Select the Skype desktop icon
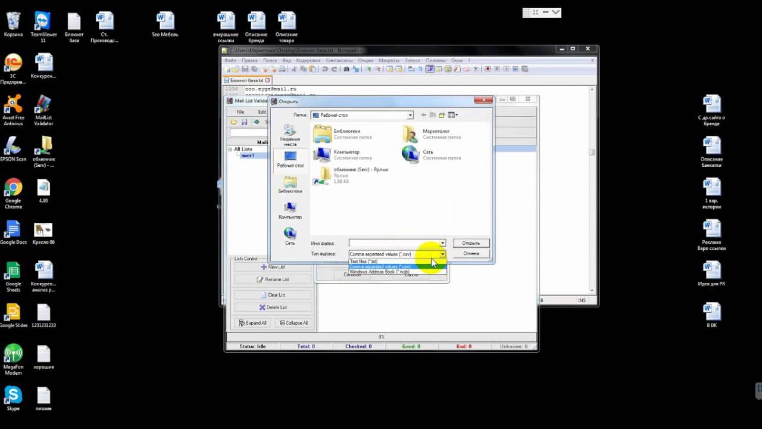The width and height of the screenshot is (762, 429). (x=13, y=399)
